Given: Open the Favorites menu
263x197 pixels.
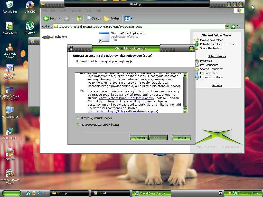Looking at the screenshot, I should click(x=75, y=11).
